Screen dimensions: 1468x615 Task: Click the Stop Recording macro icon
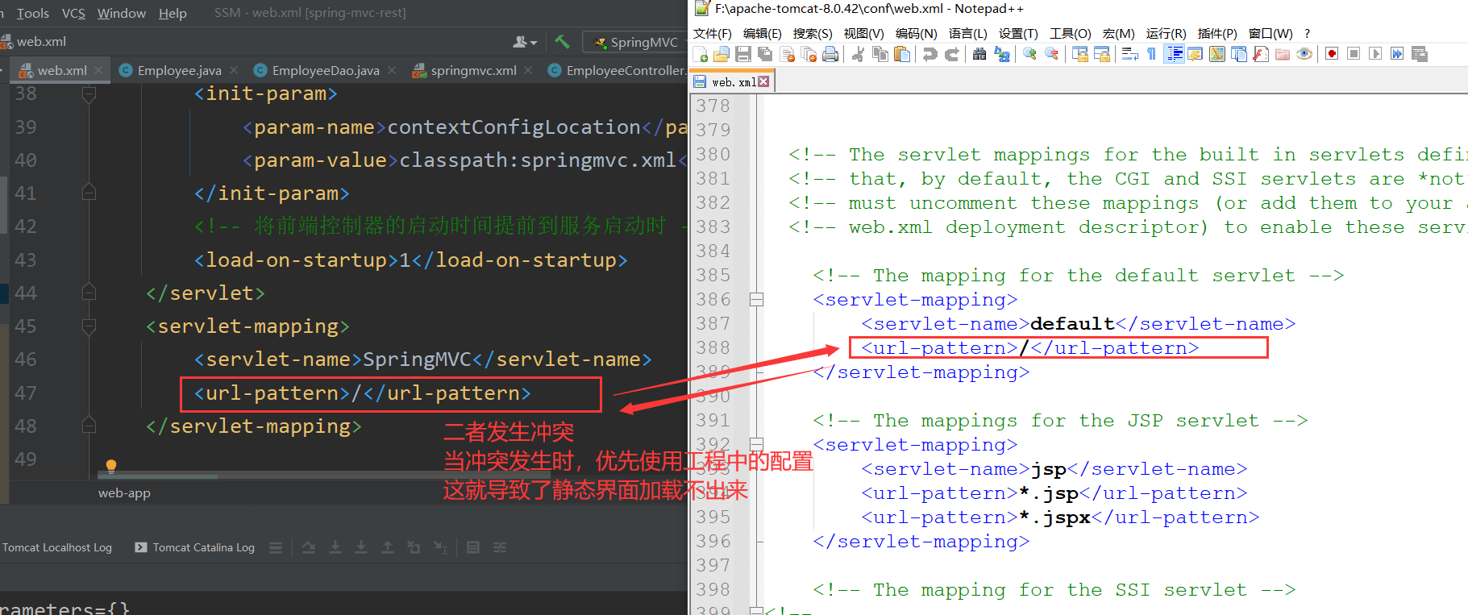click(x=1354, y=54)
